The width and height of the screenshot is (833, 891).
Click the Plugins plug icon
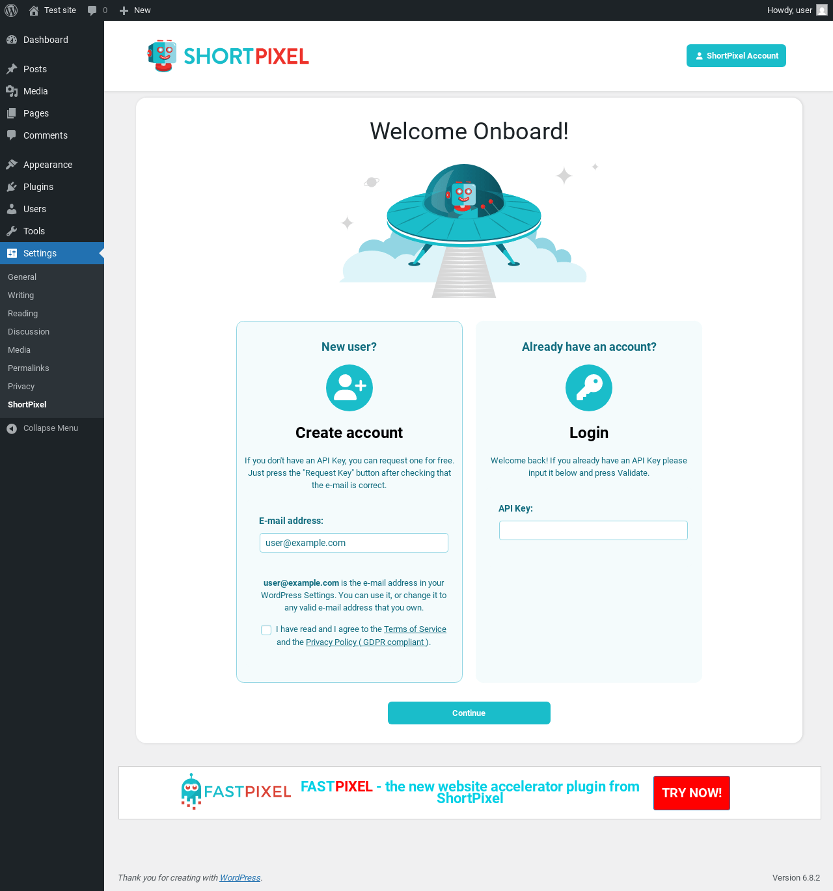click(x=12, y=187)
